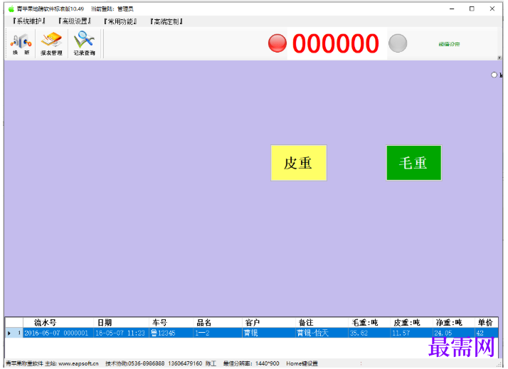
Task: Click the 换班 shift-change lock icon
Action: coord(21,43)
